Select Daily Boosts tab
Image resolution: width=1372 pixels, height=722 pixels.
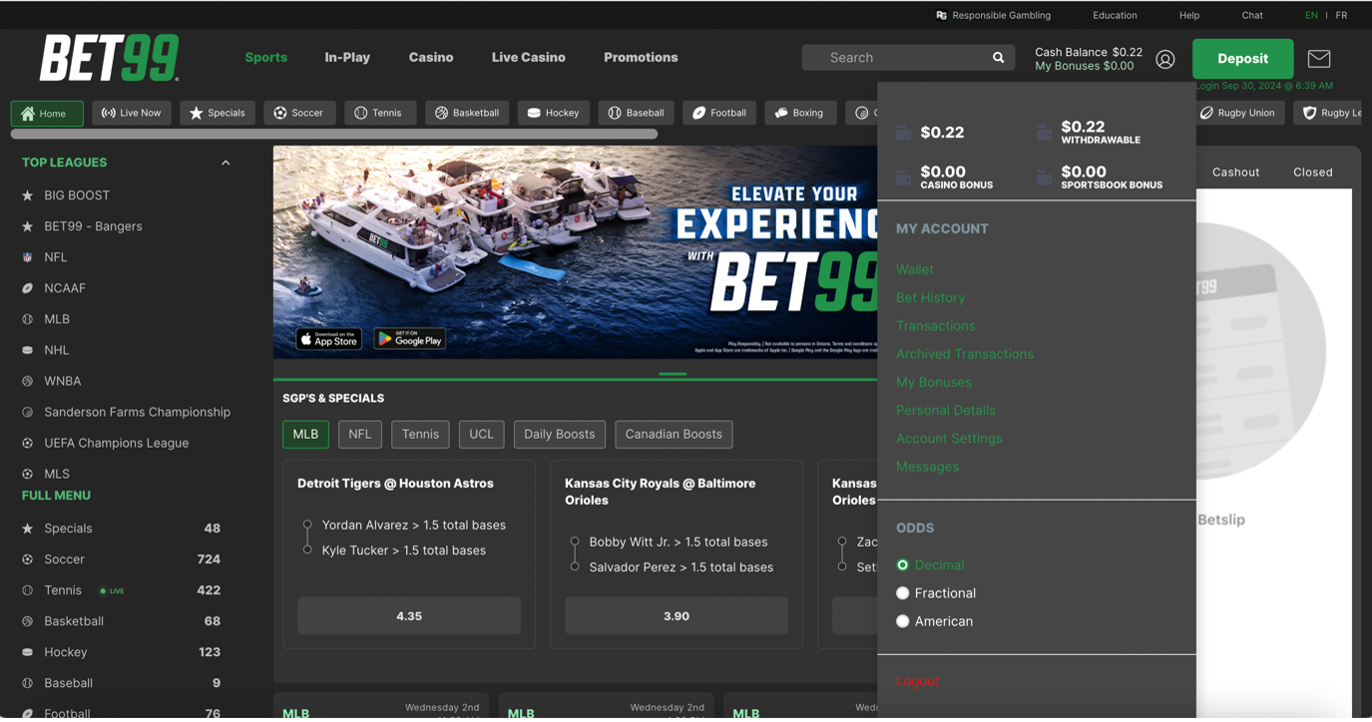click(559, 434)
